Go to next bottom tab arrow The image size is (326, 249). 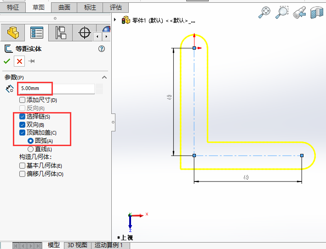click(30, 246)
